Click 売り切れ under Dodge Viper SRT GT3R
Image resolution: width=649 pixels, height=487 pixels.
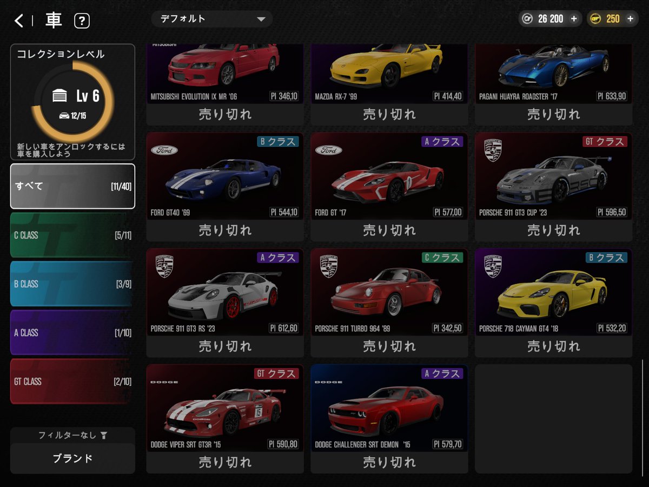click(225, 463)
